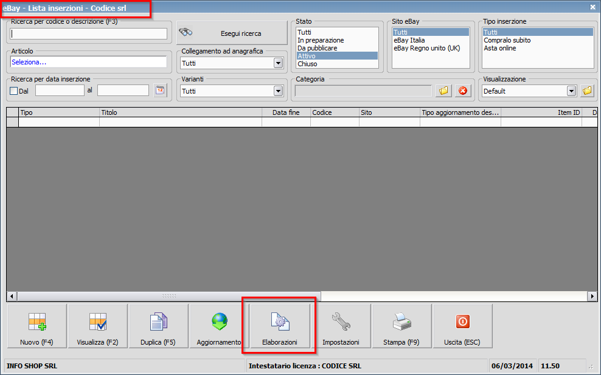
Task: Sort by Tipo column header
Action: 59,112
